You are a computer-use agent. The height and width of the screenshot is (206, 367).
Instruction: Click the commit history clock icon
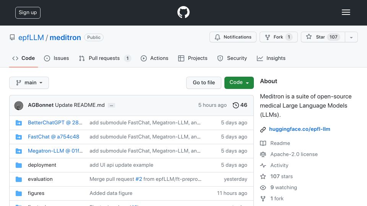click(x=236, y=105)
